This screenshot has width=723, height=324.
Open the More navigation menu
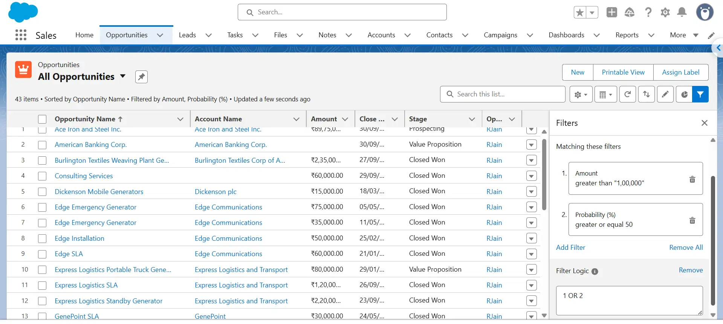click(684, 35)
